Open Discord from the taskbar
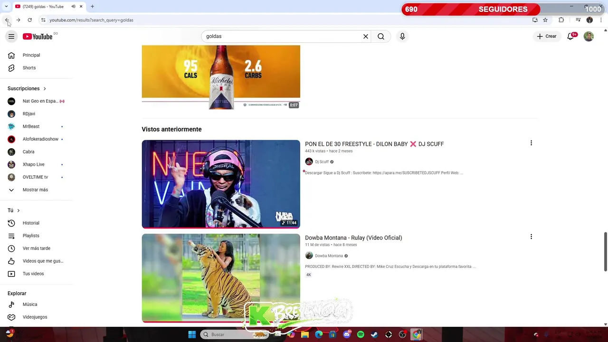 347,334
